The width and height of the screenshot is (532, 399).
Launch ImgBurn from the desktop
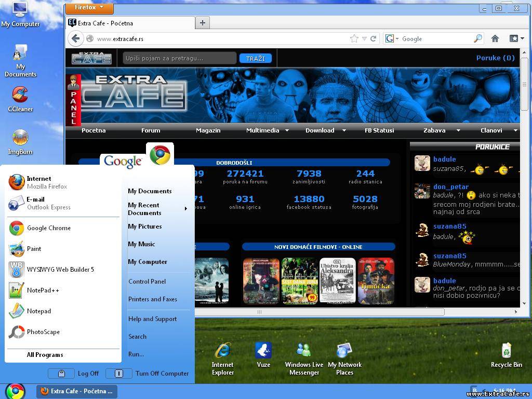click(20, 142)
